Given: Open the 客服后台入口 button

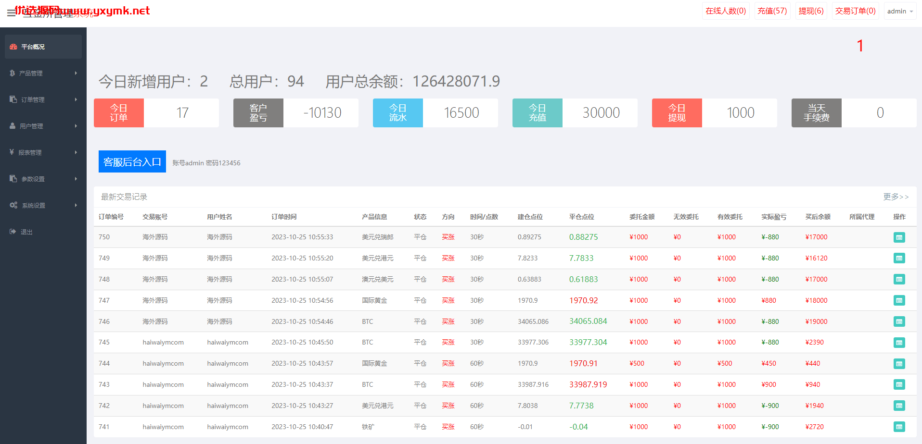Looking at the screenshot, I should 132,161.
